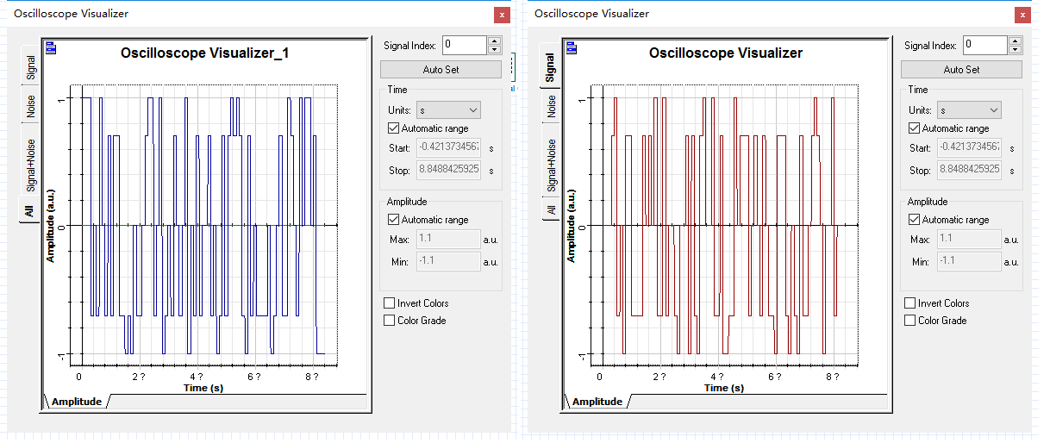This screenshot has width=1050, height=443.
Task: Click the graph menu icon in the right oscilloscope plot
Action: [571, 48]
